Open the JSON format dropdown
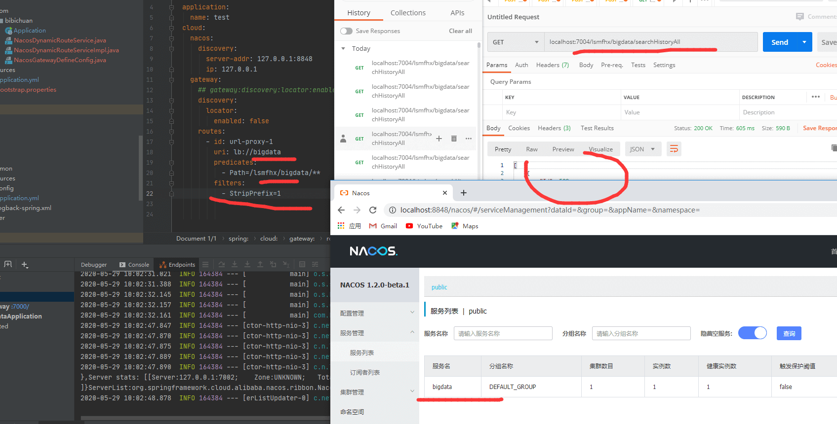This screenshot has width=837, height=424. point(642,149)
